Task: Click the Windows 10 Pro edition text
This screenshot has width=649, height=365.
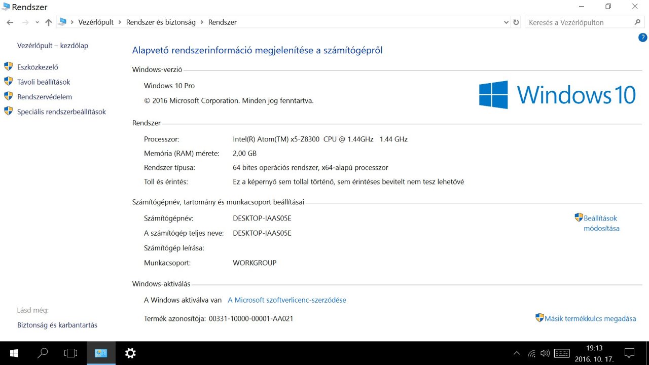Action: 169,86
